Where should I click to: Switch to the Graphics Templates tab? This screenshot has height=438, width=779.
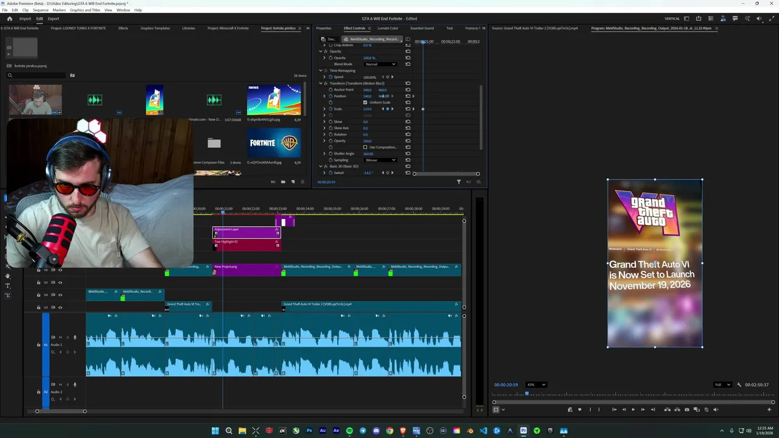coord(155,28)
